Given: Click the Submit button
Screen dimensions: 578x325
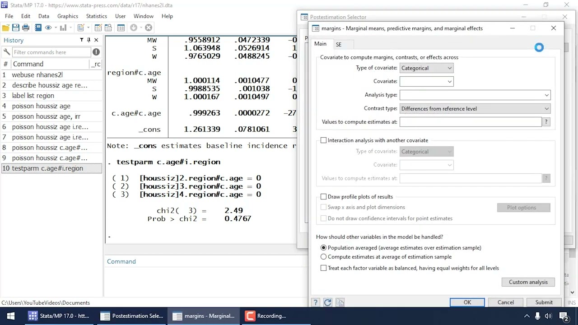Looking at the screenshot, I should tap(544, 302).
